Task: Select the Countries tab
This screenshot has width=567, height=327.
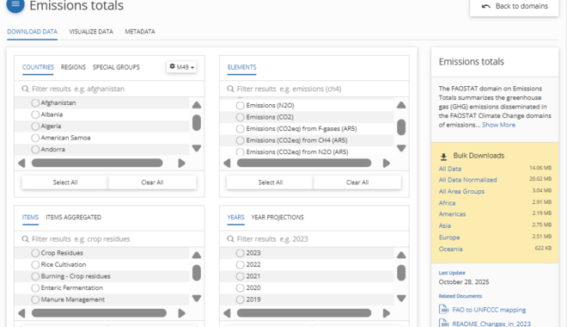Action: (x=38, y=67)
